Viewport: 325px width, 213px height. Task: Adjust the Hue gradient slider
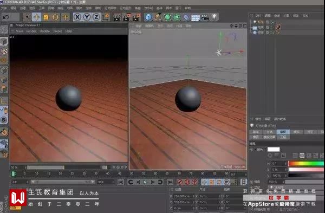pos(307,164)
